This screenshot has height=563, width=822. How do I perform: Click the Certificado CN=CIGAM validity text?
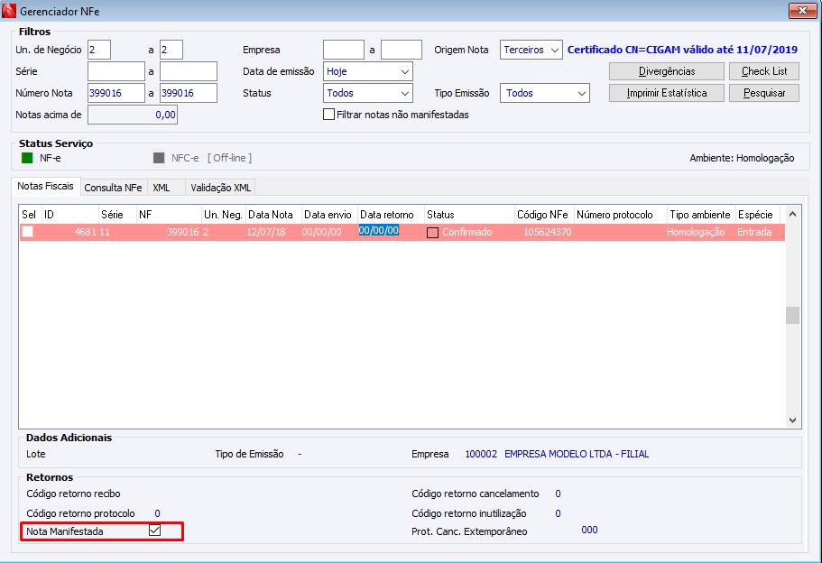682,50
